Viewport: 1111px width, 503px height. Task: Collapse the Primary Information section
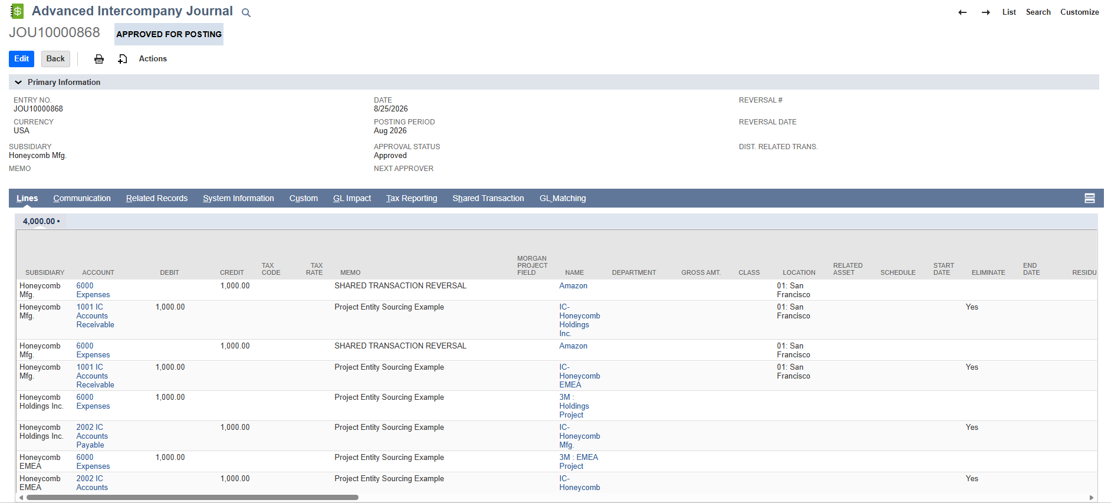[18, 83]
